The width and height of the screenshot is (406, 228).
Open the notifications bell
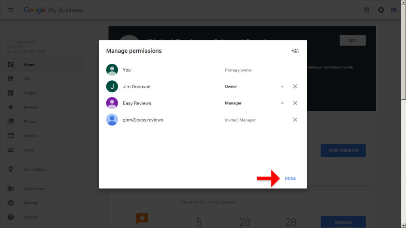pos(381,10)
